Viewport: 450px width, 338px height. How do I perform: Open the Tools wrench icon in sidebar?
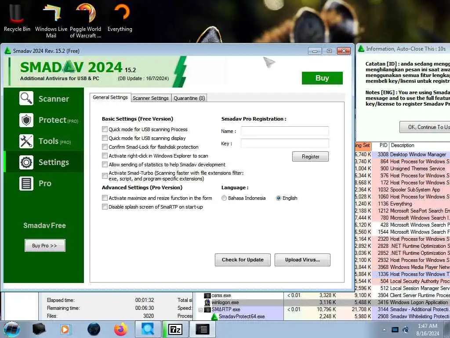click(x=26, y=141)
